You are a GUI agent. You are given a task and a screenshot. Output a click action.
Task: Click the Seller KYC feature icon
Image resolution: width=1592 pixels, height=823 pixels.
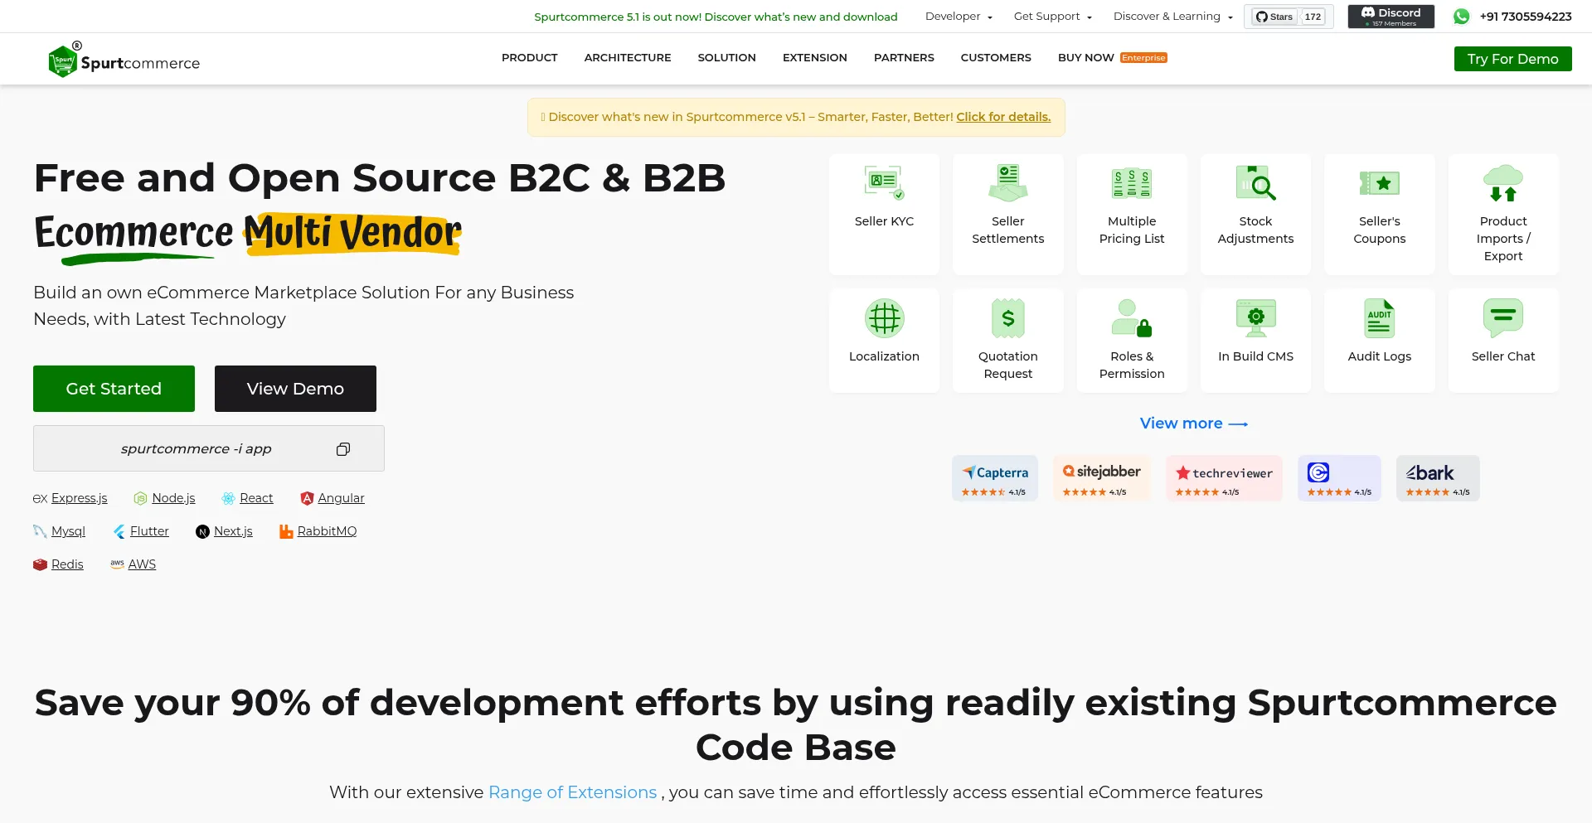click(x=884, y=183)
